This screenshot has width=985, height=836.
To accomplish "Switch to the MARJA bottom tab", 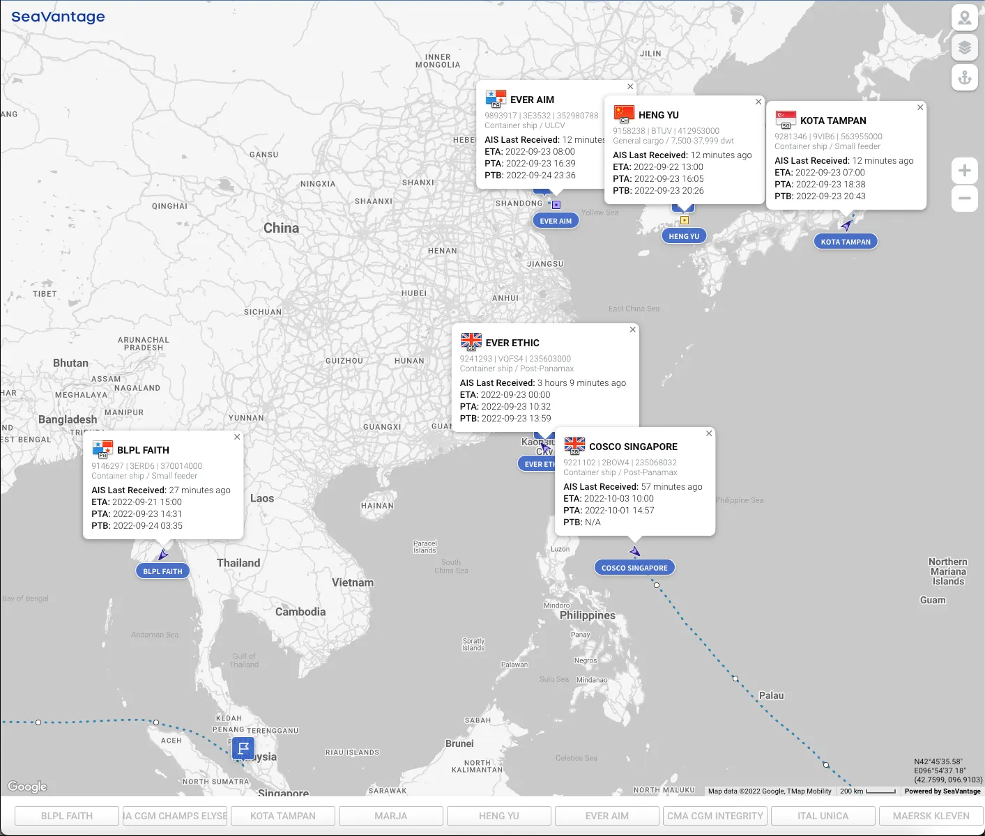I will [x=391, y=816].
